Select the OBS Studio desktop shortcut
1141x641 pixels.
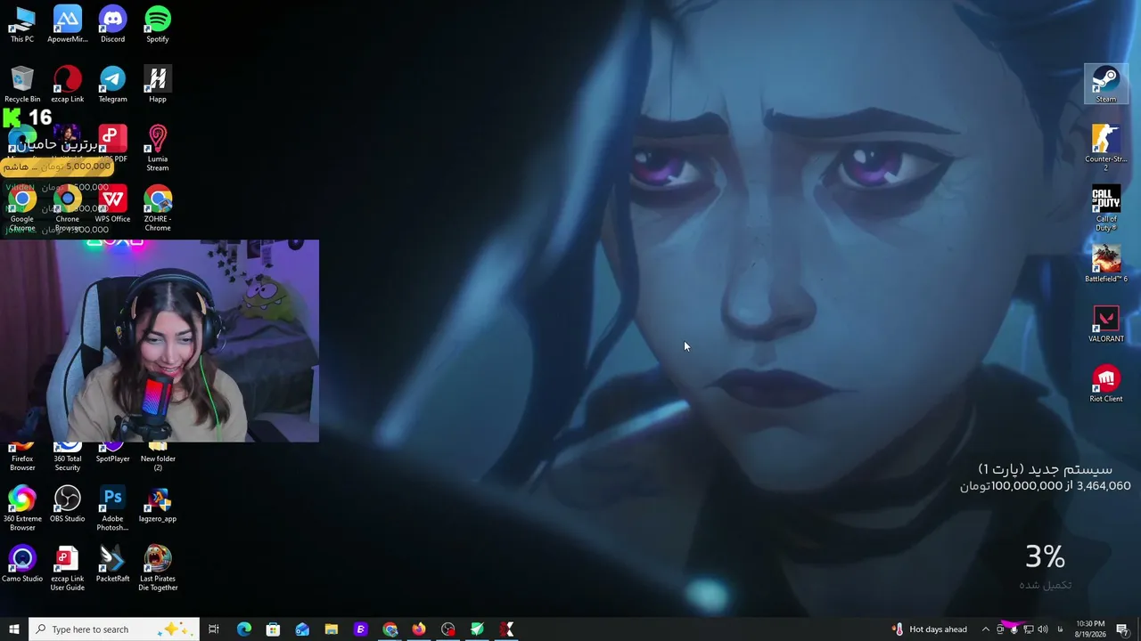coord(68,504)
